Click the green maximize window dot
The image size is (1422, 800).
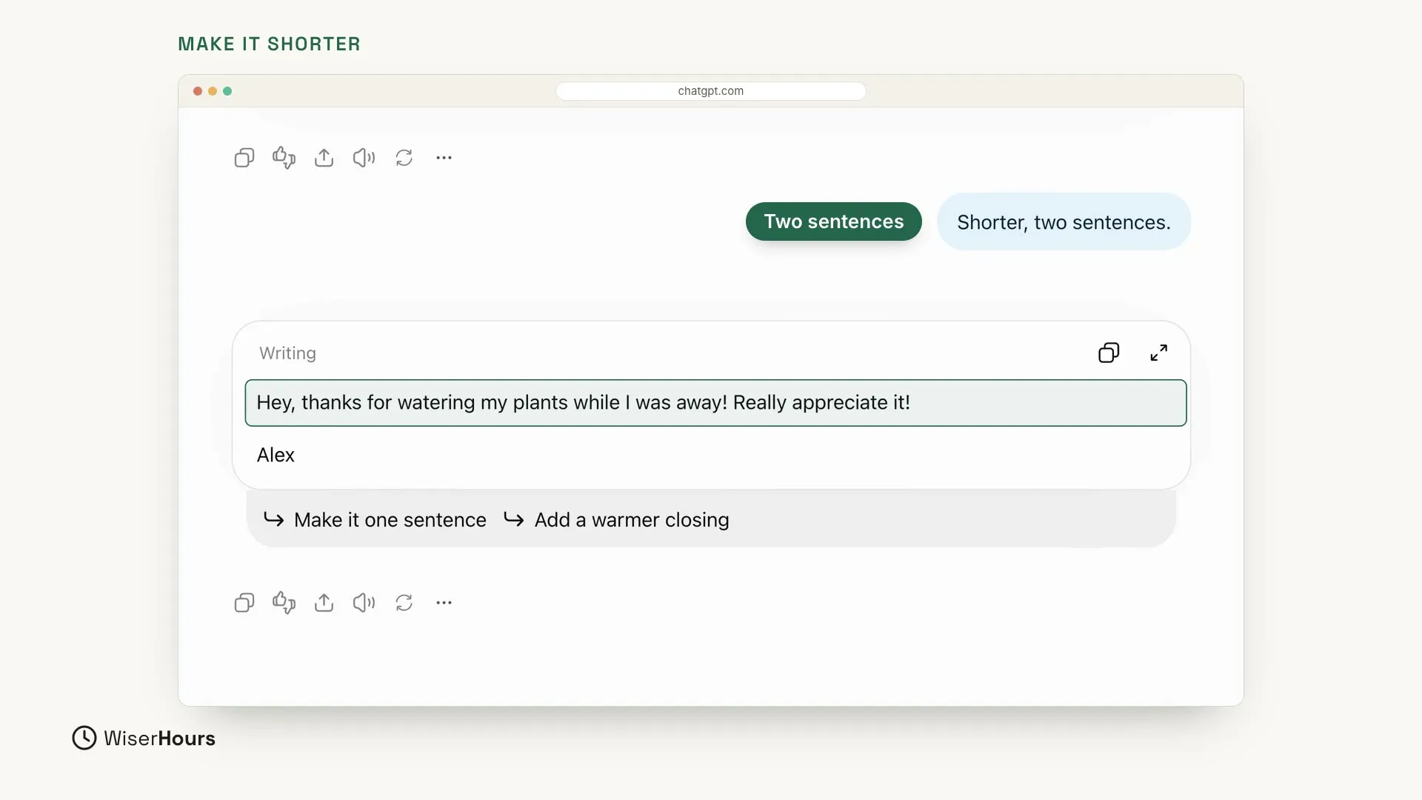227,91
